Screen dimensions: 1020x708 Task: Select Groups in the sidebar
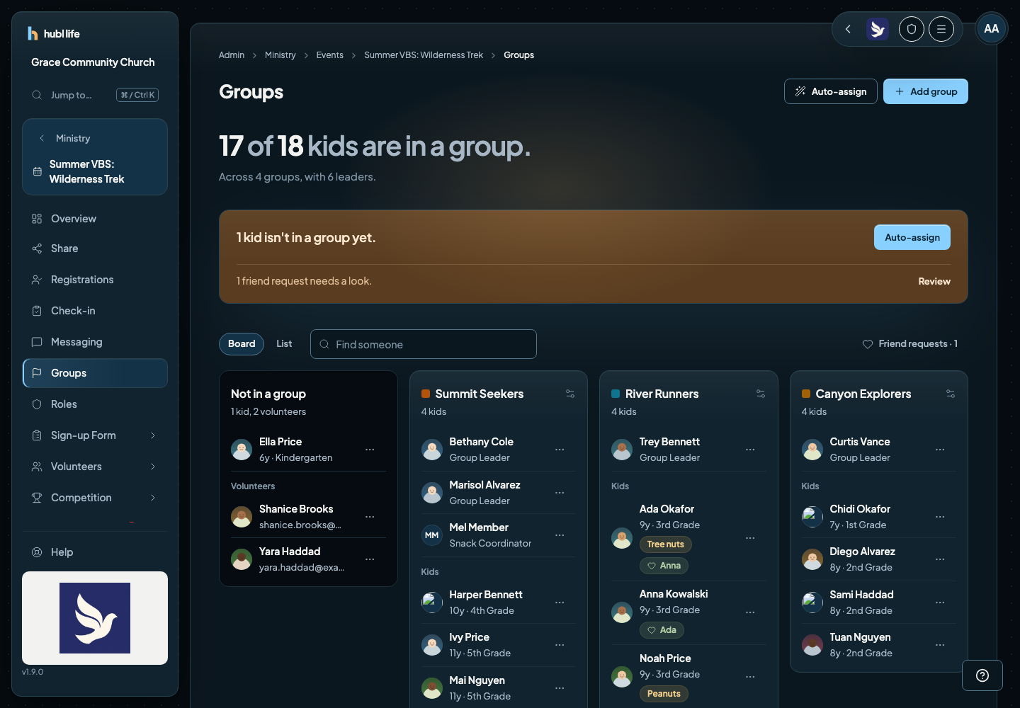[x=95, y=373]
